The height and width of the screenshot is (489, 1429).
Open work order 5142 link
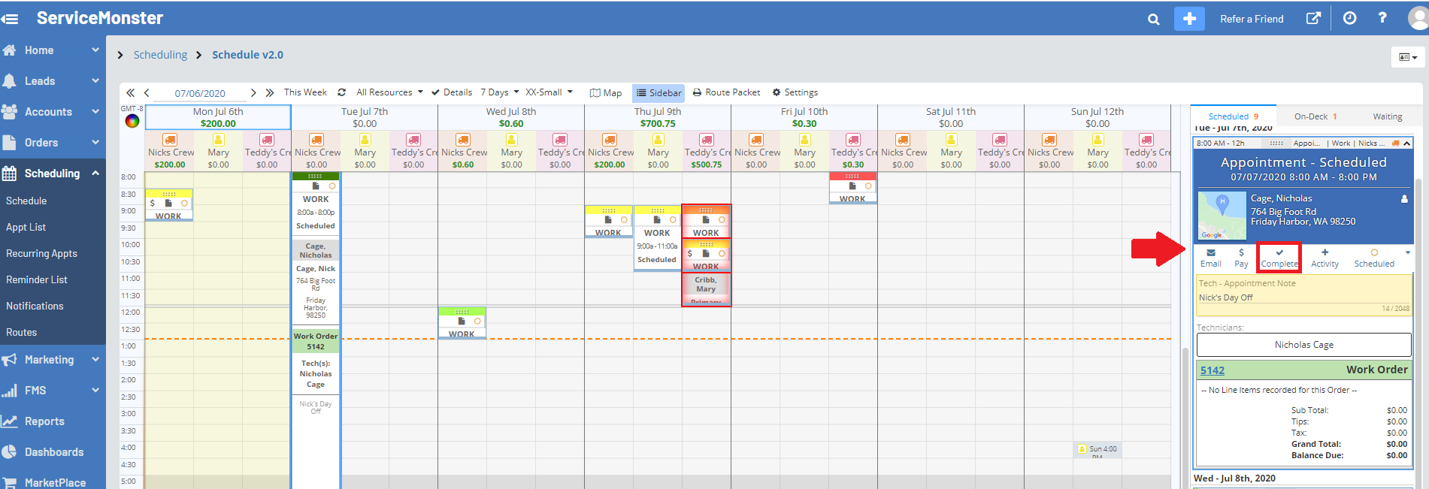(1212, 370)
